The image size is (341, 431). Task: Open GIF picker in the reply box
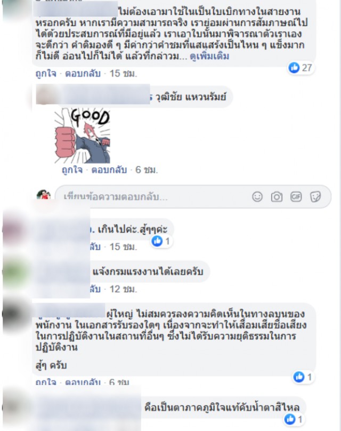click(x=296, y=197)
